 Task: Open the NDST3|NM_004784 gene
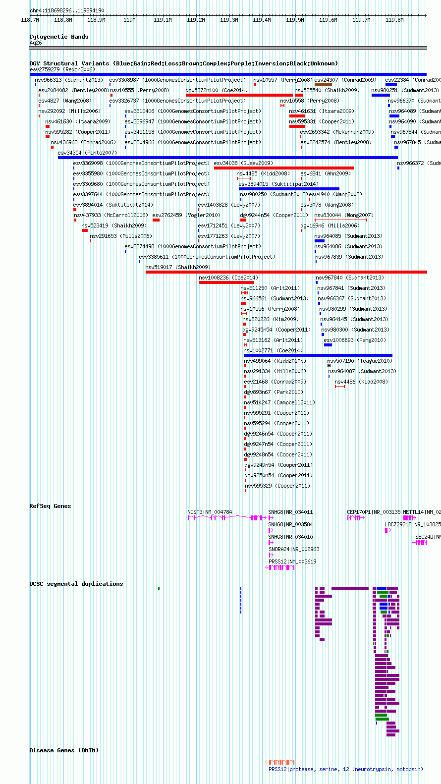click(209, 512)
